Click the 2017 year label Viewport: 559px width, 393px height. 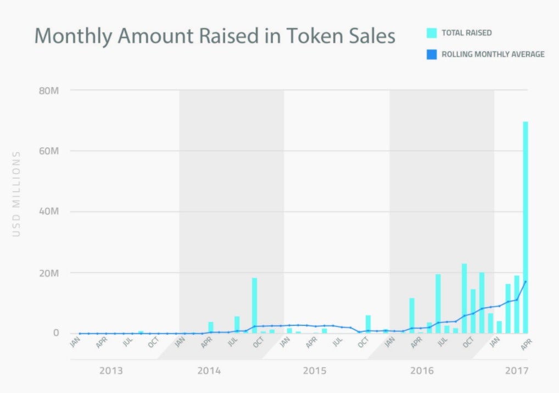pos(517,370)
